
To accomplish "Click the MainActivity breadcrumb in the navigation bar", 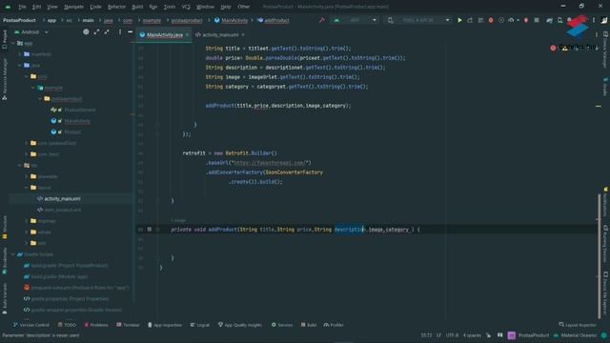I will click(x=234, y=20).
